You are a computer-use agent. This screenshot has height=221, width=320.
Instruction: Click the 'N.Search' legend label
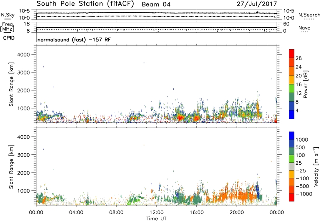tap(309, 15)
